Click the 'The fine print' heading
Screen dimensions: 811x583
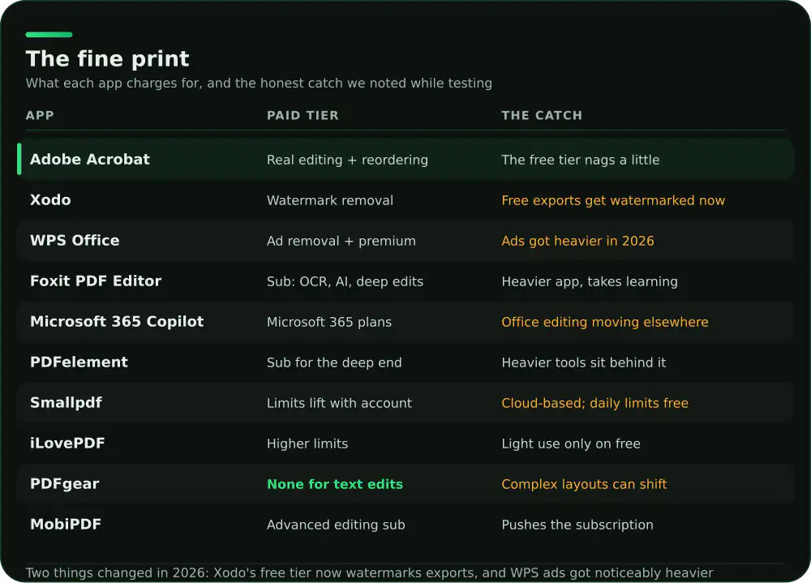point(108,59)
